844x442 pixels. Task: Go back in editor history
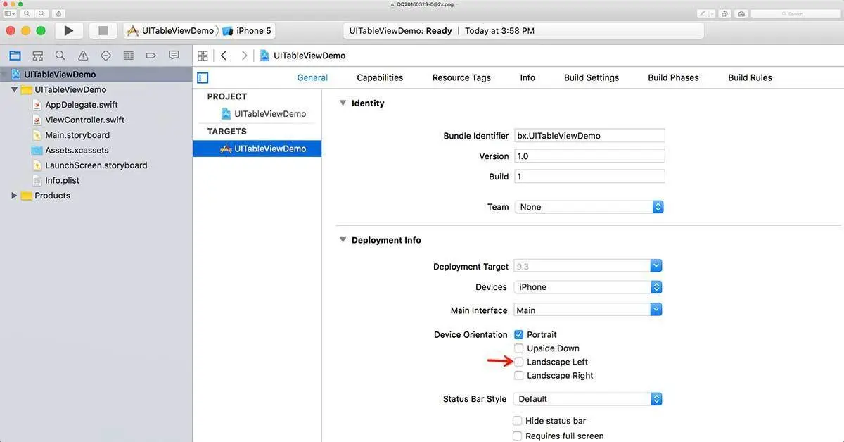(224, 56)
